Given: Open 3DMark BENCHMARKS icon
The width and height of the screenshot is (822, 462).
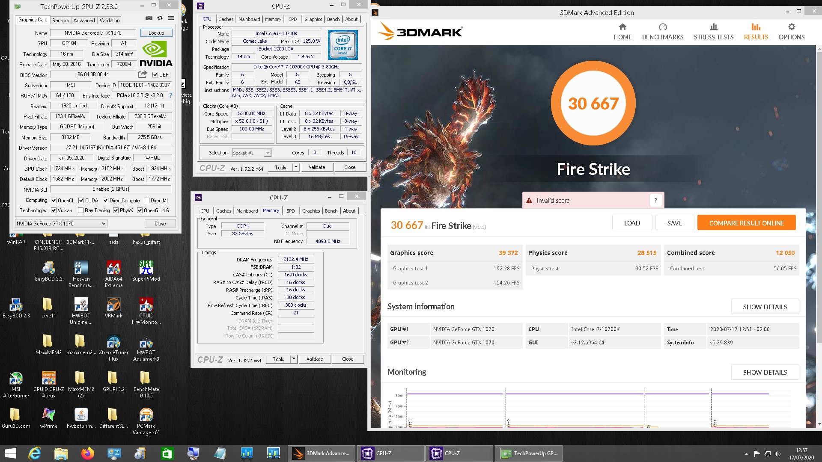Looking at the screenshot, I should click(x=662, y=27).
